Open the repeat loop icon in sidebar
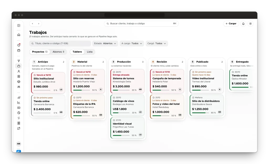The width and height of the screenshot is (269, 164). (19, 128)
